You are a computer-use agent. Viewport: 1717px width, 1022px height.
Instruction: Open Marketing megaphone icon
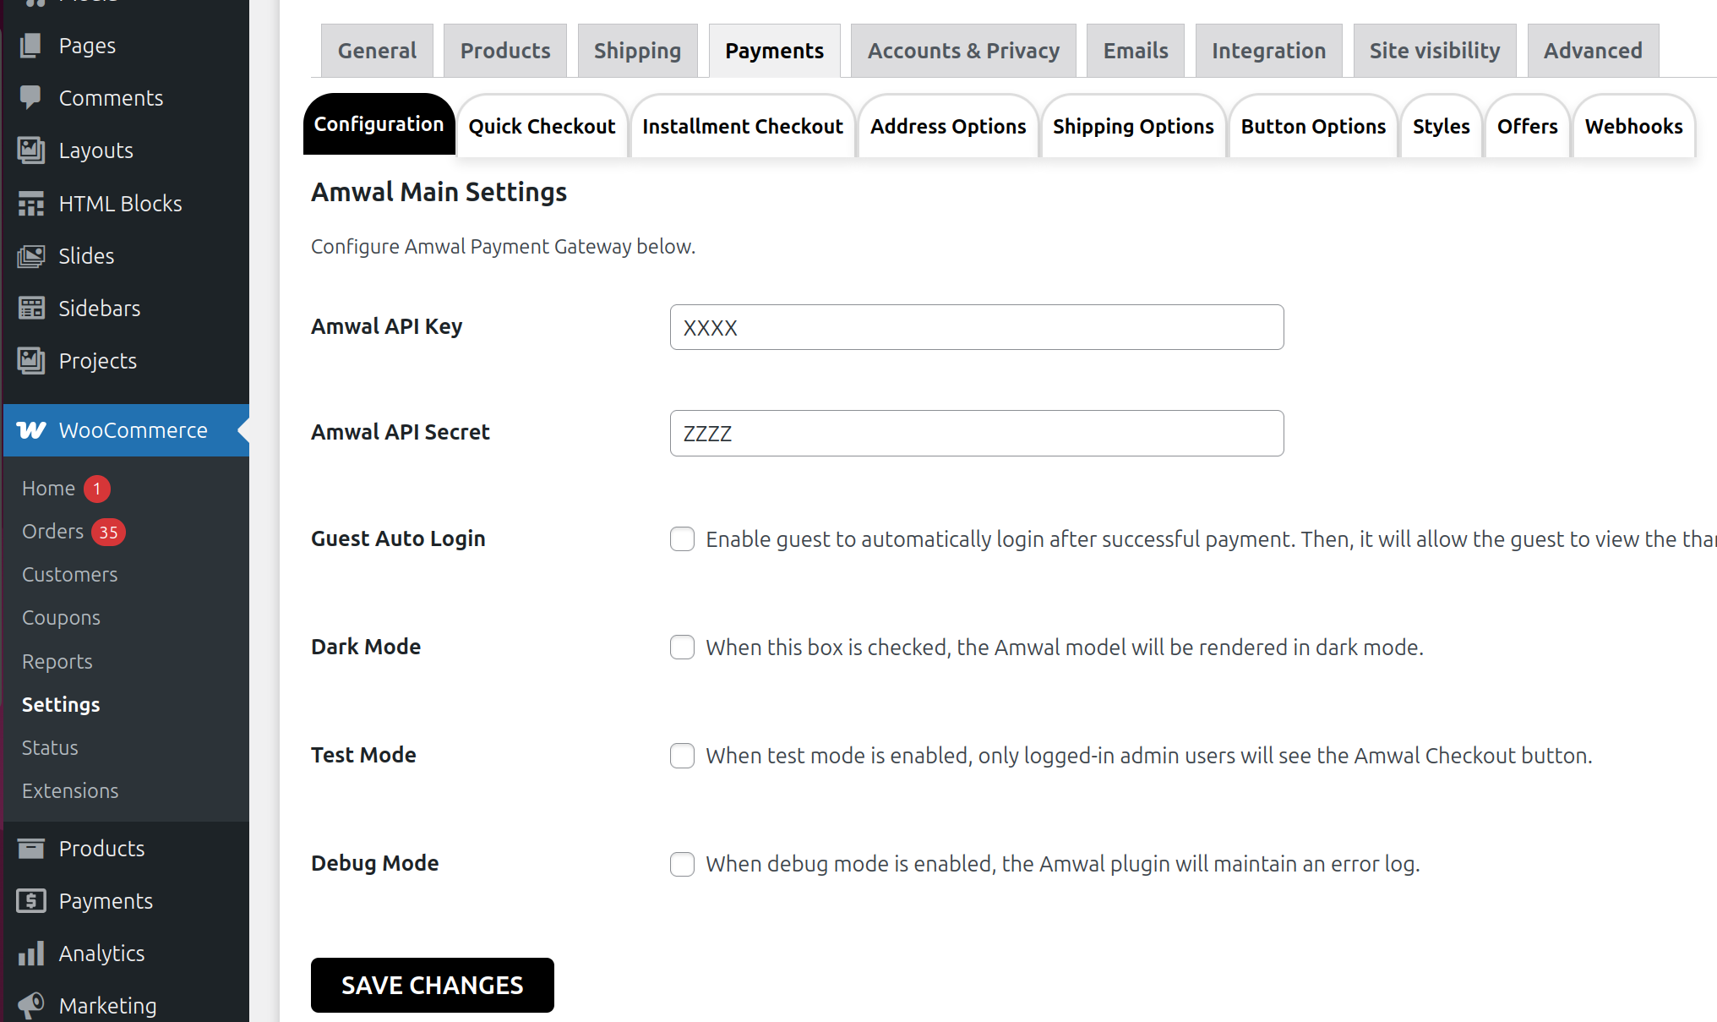pyautogui.click(x=30, y=1005)
